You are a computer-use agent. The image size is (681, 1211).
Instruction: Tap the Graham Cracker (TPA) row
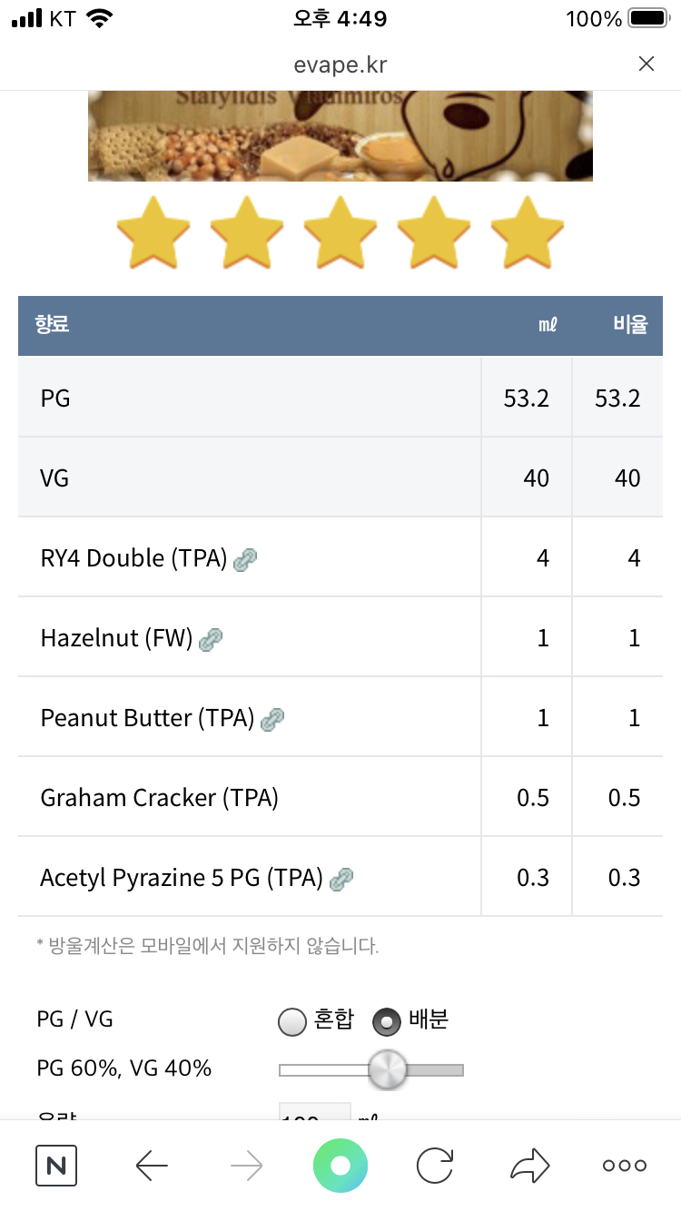160,798
